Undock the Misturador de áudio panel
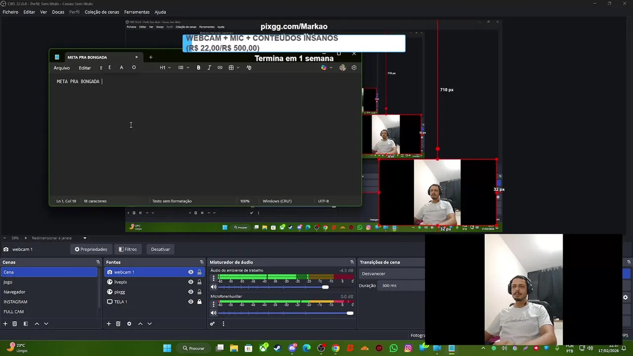633x356 pixels. [x=352, y=262]
